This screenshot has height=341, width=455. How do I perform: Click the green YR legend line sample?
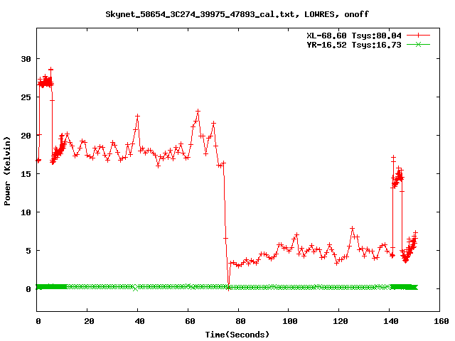418,44
